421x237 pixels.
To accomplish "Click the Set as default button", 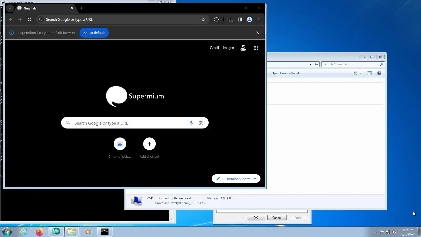I will 94,33.
